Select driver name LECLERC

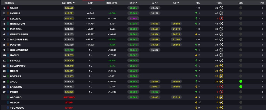(15, 19)
